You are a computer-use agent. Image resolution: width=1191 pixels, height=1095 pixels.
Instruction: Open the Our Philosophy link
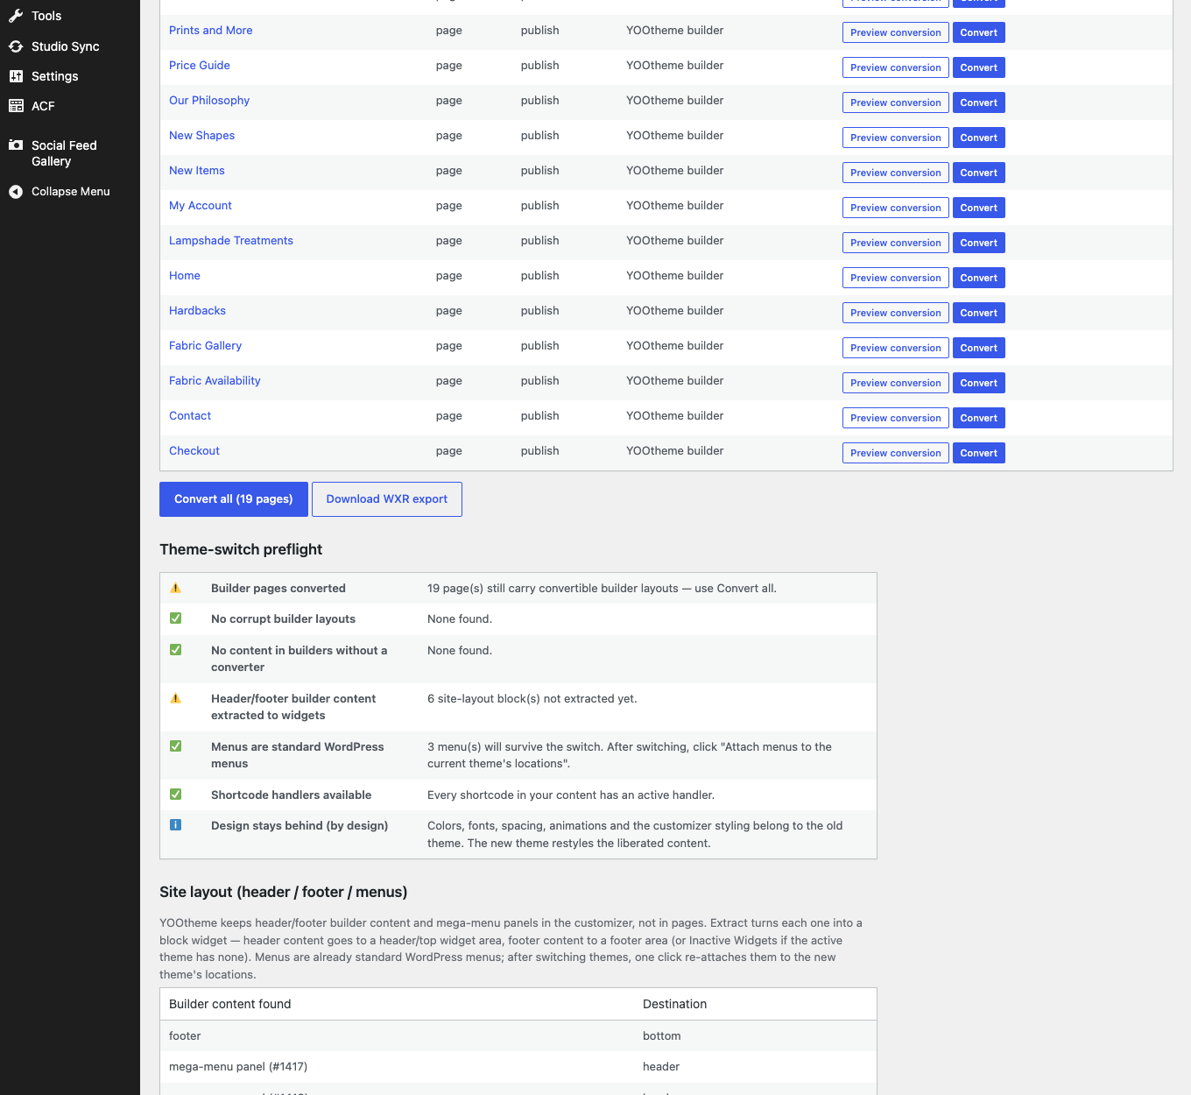209,101
